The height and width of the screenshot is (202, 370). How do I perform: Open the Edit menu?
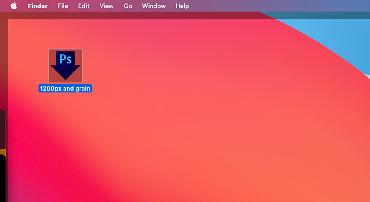pos(84,6)
